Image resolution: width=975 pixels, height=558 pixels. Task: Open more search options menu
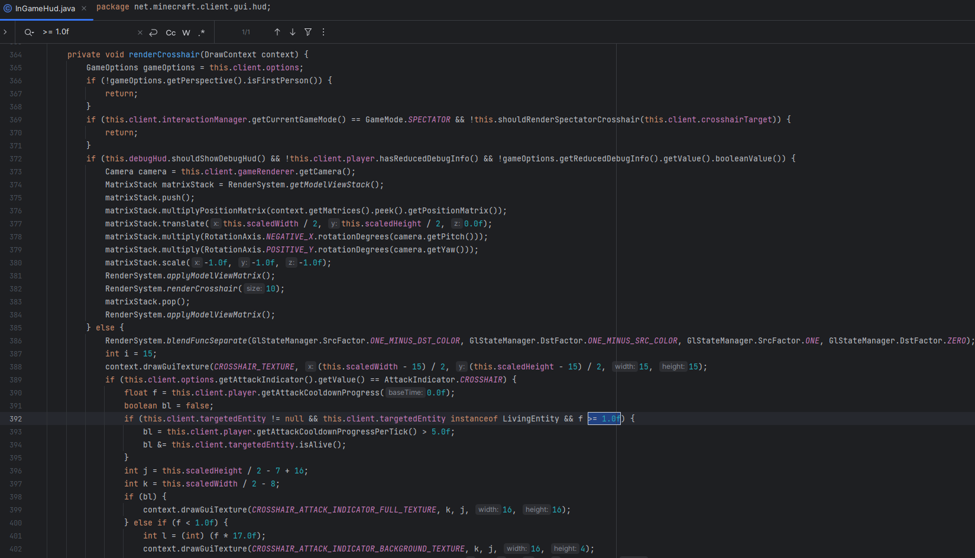pos(323,32)
